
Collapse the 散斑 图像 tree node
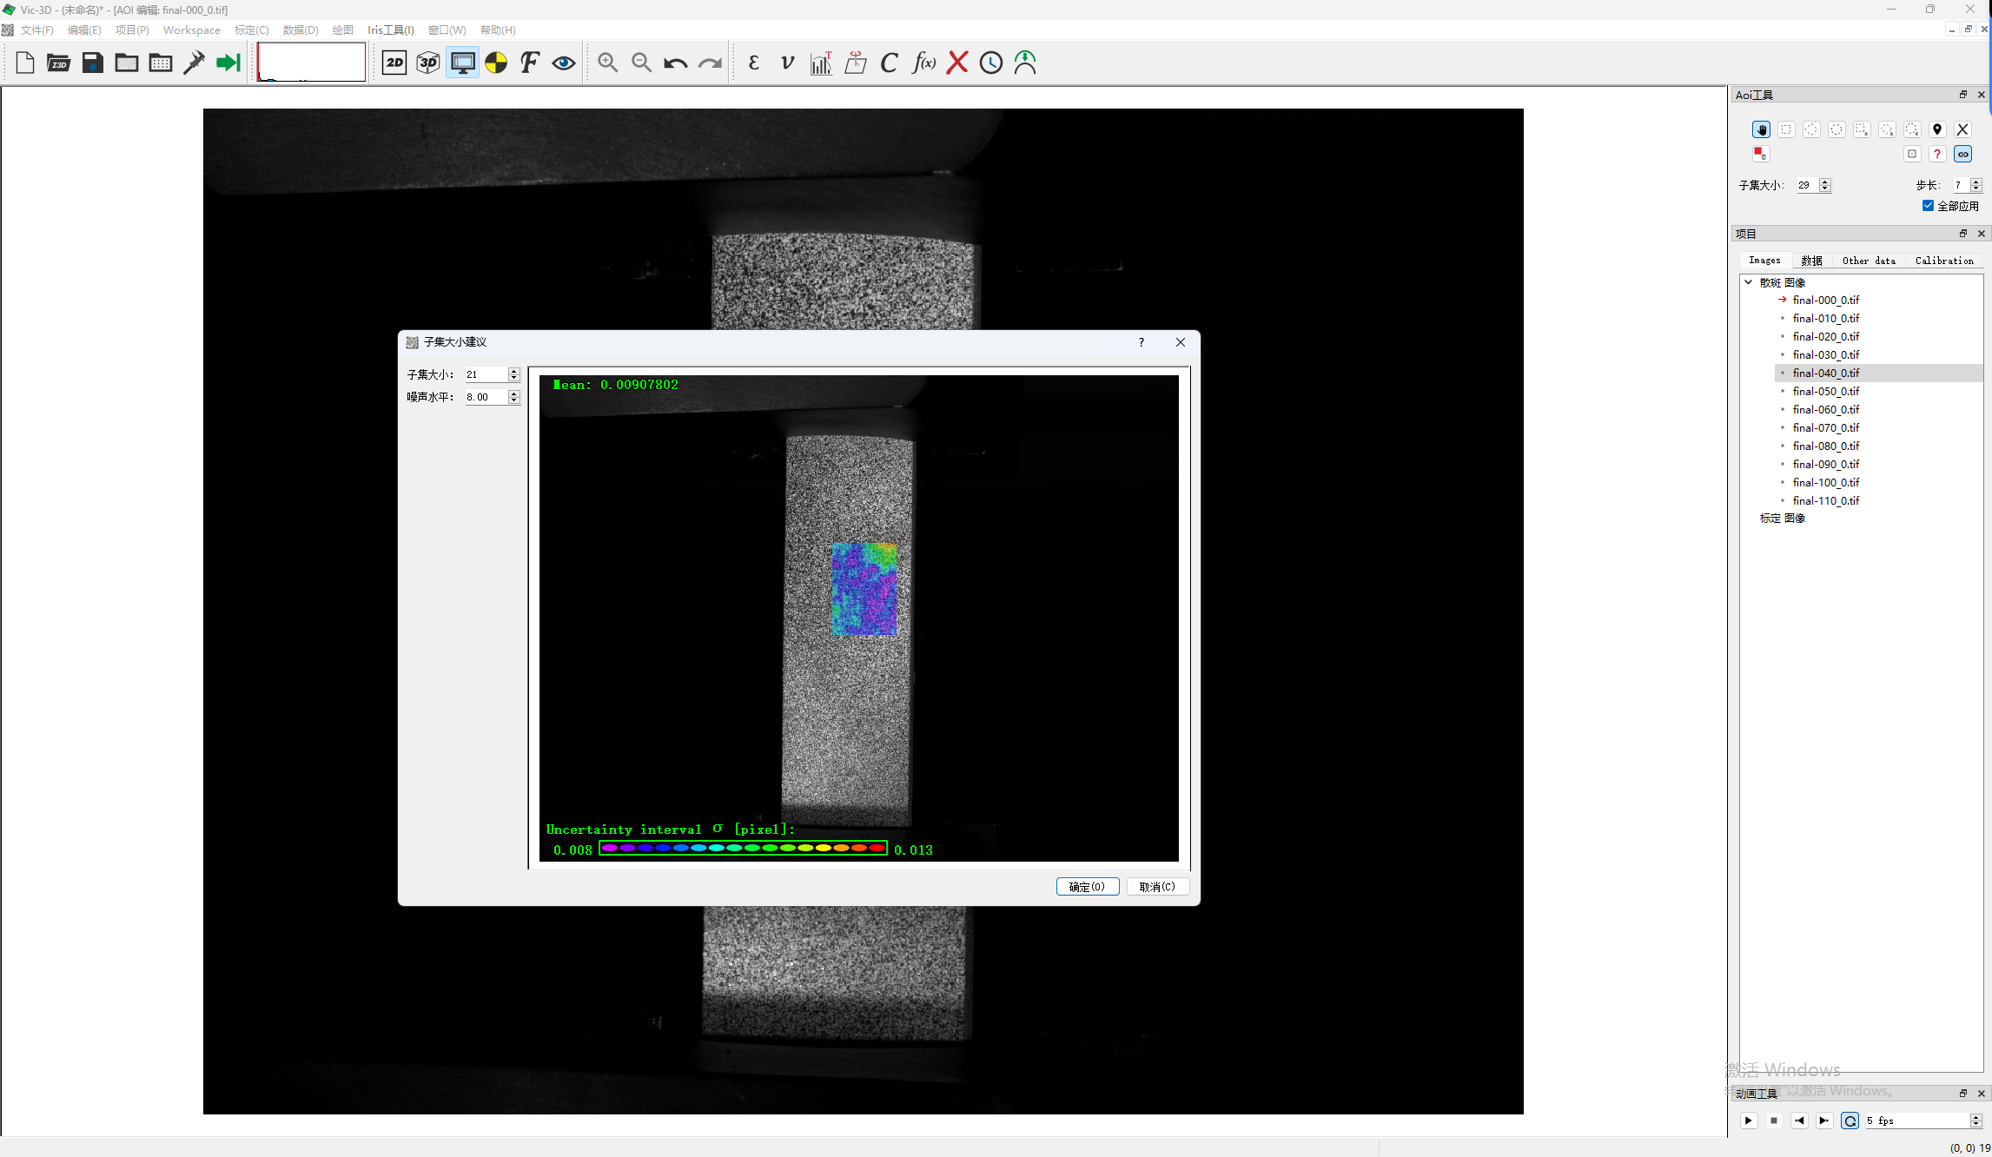pos(1749,282)
